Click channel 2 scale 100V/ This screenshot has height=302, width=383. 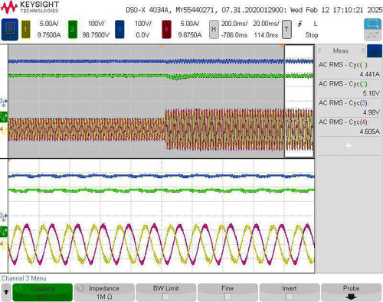click(96, 24)
